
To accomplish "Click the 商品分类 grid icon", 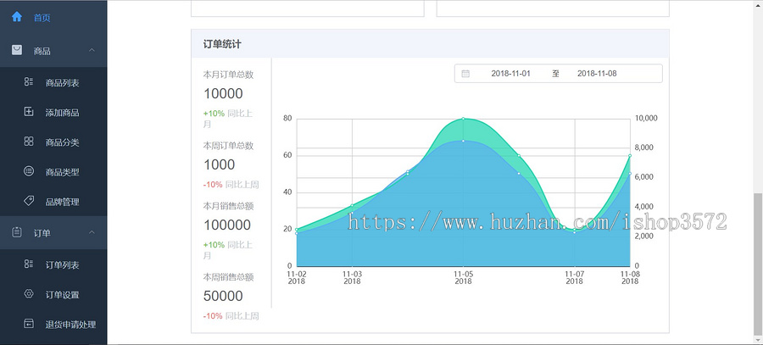I will click(x=29, y=142).
